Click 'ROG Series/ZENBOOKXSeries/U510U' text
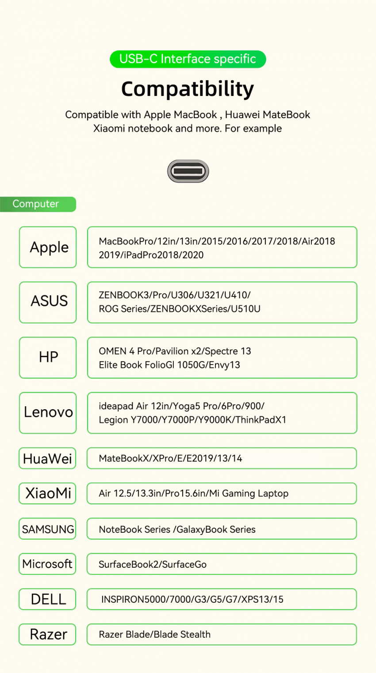Image resolution: width=376 pixels, height=673 pixels. [180, 309]
